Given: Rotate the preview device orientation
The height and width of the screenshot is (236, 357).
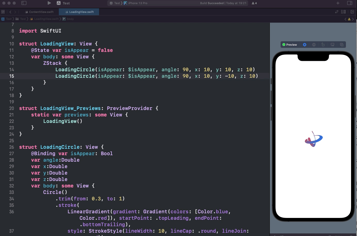Looking at the screenshot, I should [x=323, y=45].
